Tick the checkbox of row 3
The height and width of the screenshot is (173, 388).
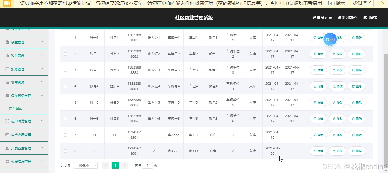click(65, 70)
